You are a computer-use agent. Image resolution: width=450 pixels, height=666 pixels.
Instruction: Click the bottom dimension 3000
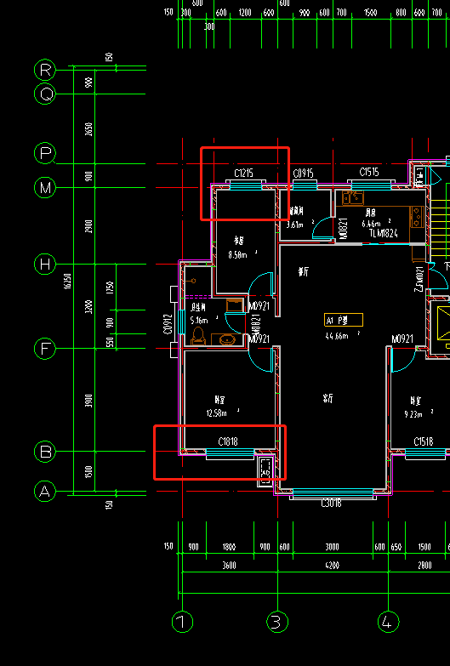(x=333, y=547)
